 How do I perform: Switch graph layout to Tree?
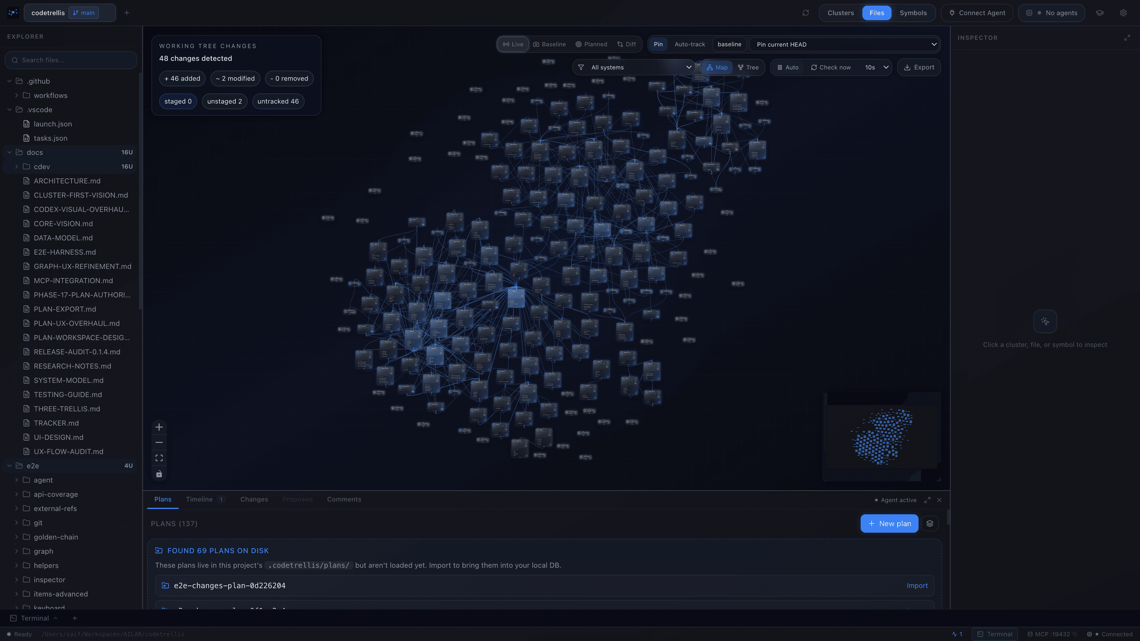coord(748,67)
